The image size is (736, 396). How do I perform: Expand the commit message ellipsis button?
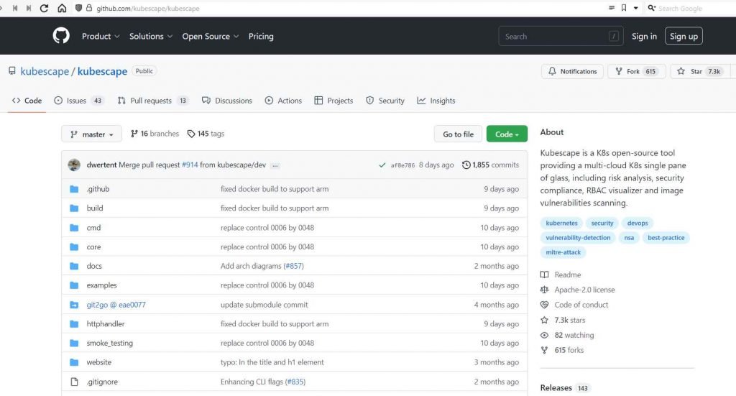point(275,165)
